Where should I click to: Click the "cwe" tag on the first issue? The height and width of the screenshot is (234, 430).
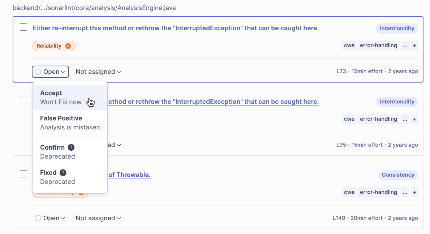click(349, 45)
